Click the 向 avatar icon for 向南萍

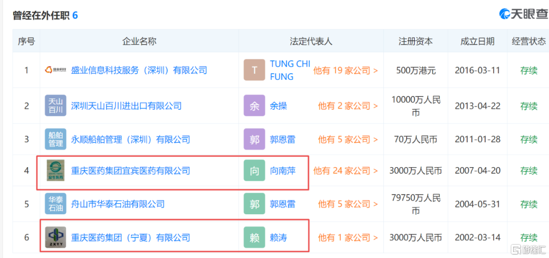(x=254, y=171)
